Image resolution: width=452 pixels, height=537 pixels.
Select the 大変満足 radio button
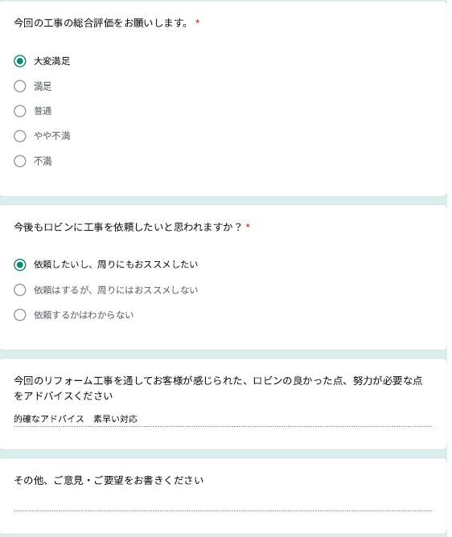(20, 61)
